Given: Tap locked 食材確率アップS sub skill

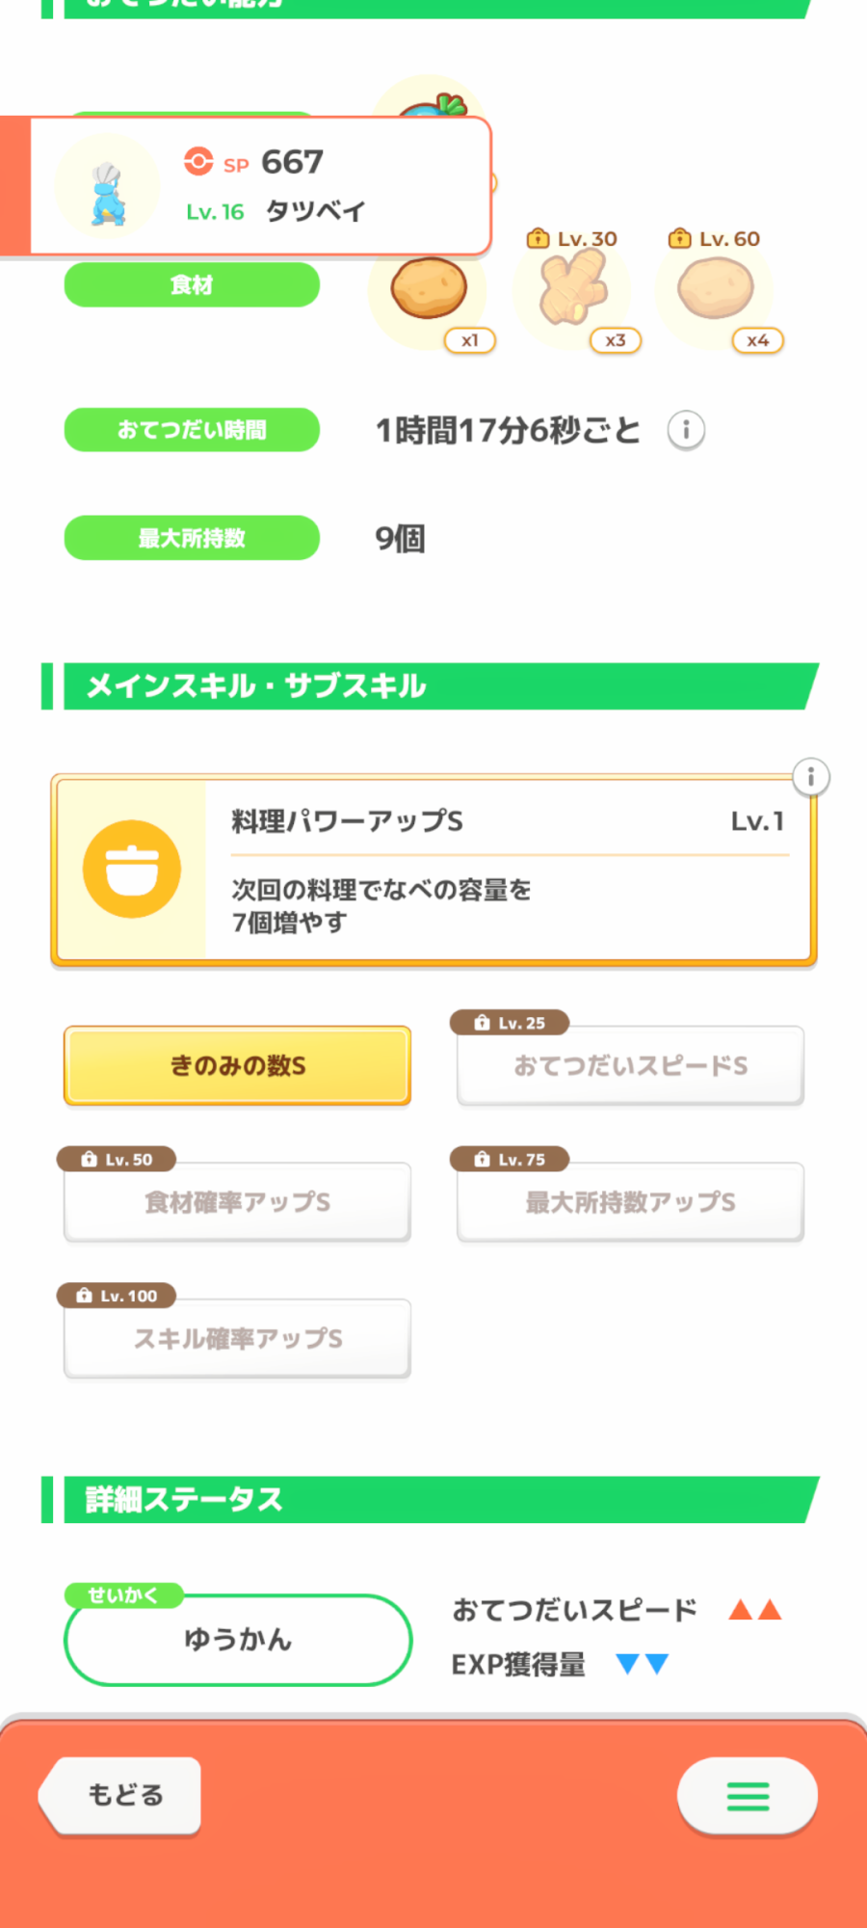Looking at the screenshot, I should [237, 1202].
